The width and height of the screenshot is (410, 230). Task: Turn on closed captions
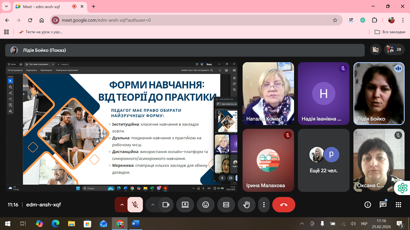coord(226,205)
